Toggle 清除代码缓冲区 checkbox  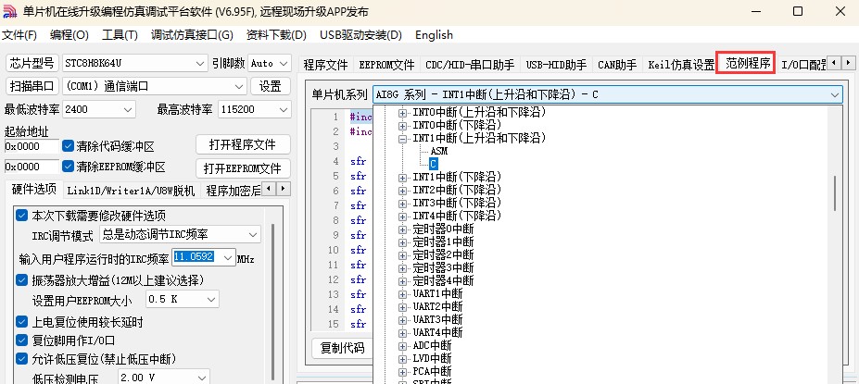pos(68,146)
